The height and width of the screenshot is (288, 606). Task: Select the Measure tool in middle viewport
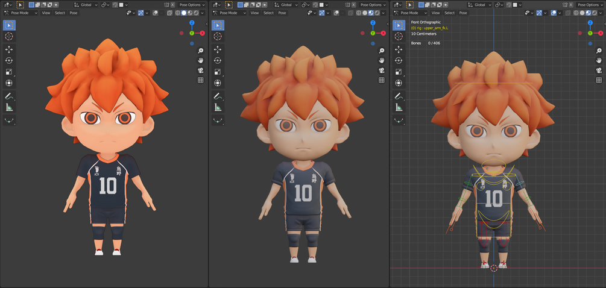click(218, 107)
